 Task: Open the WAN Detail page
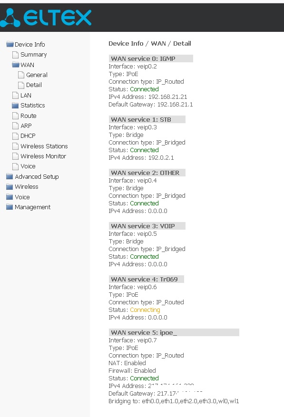(34, 85)
